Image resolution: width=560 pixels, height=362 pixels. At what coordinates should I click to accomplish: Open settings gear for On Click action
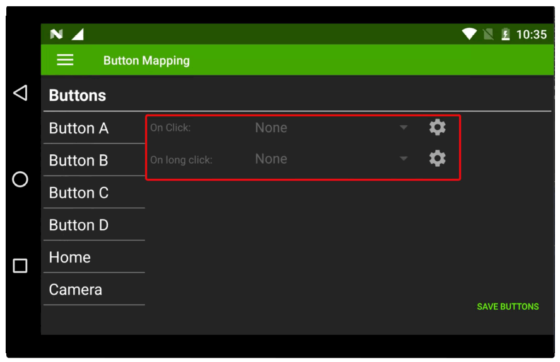437,127
